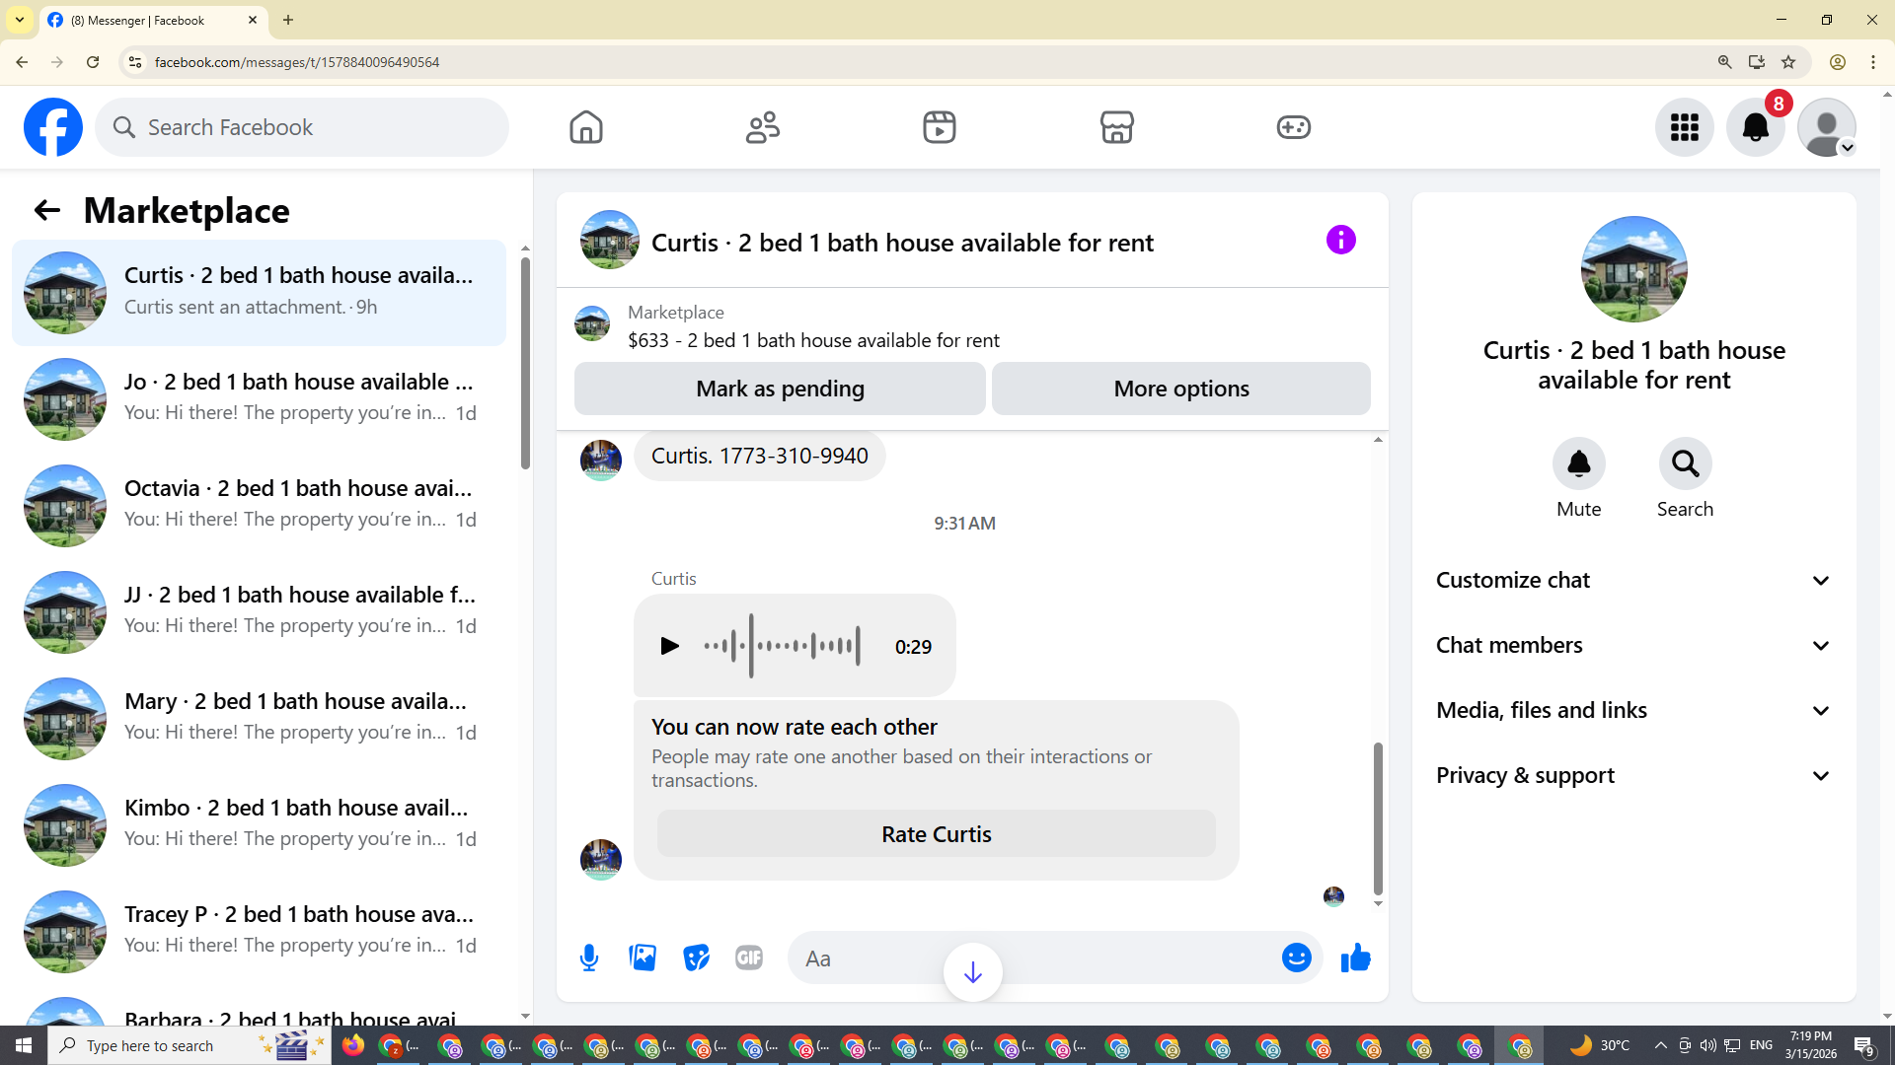
Task: Open the $633 Marketplace listing link
Action: 813,340
